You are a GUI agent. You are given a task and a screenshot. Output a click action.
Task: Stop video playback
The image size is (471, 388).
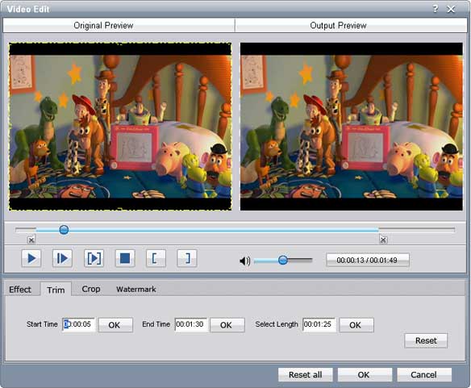tap(125, 258)
